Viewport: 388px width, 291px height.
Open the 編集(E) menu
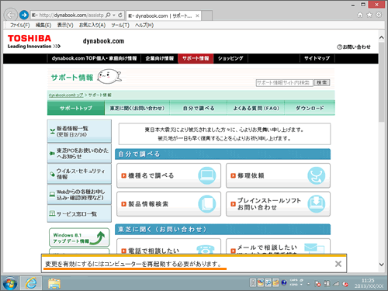pyautogui.click(x=43, y=25)
